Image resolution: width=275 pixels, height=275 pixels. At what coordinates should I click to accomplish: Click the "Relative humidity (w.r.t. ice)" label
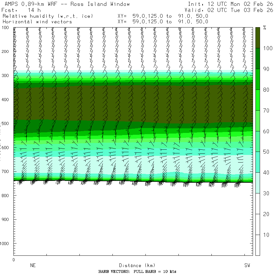click(x=48, y=16)
